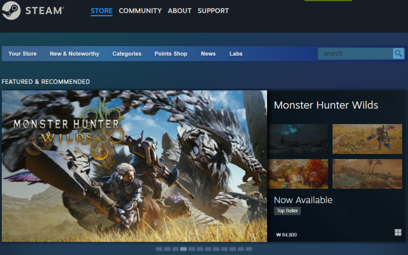Image resolution: width=408 pixels, height=255 pixels.
Task: Select the highlighted active carousel dot
Action: [x=184, y=249]
